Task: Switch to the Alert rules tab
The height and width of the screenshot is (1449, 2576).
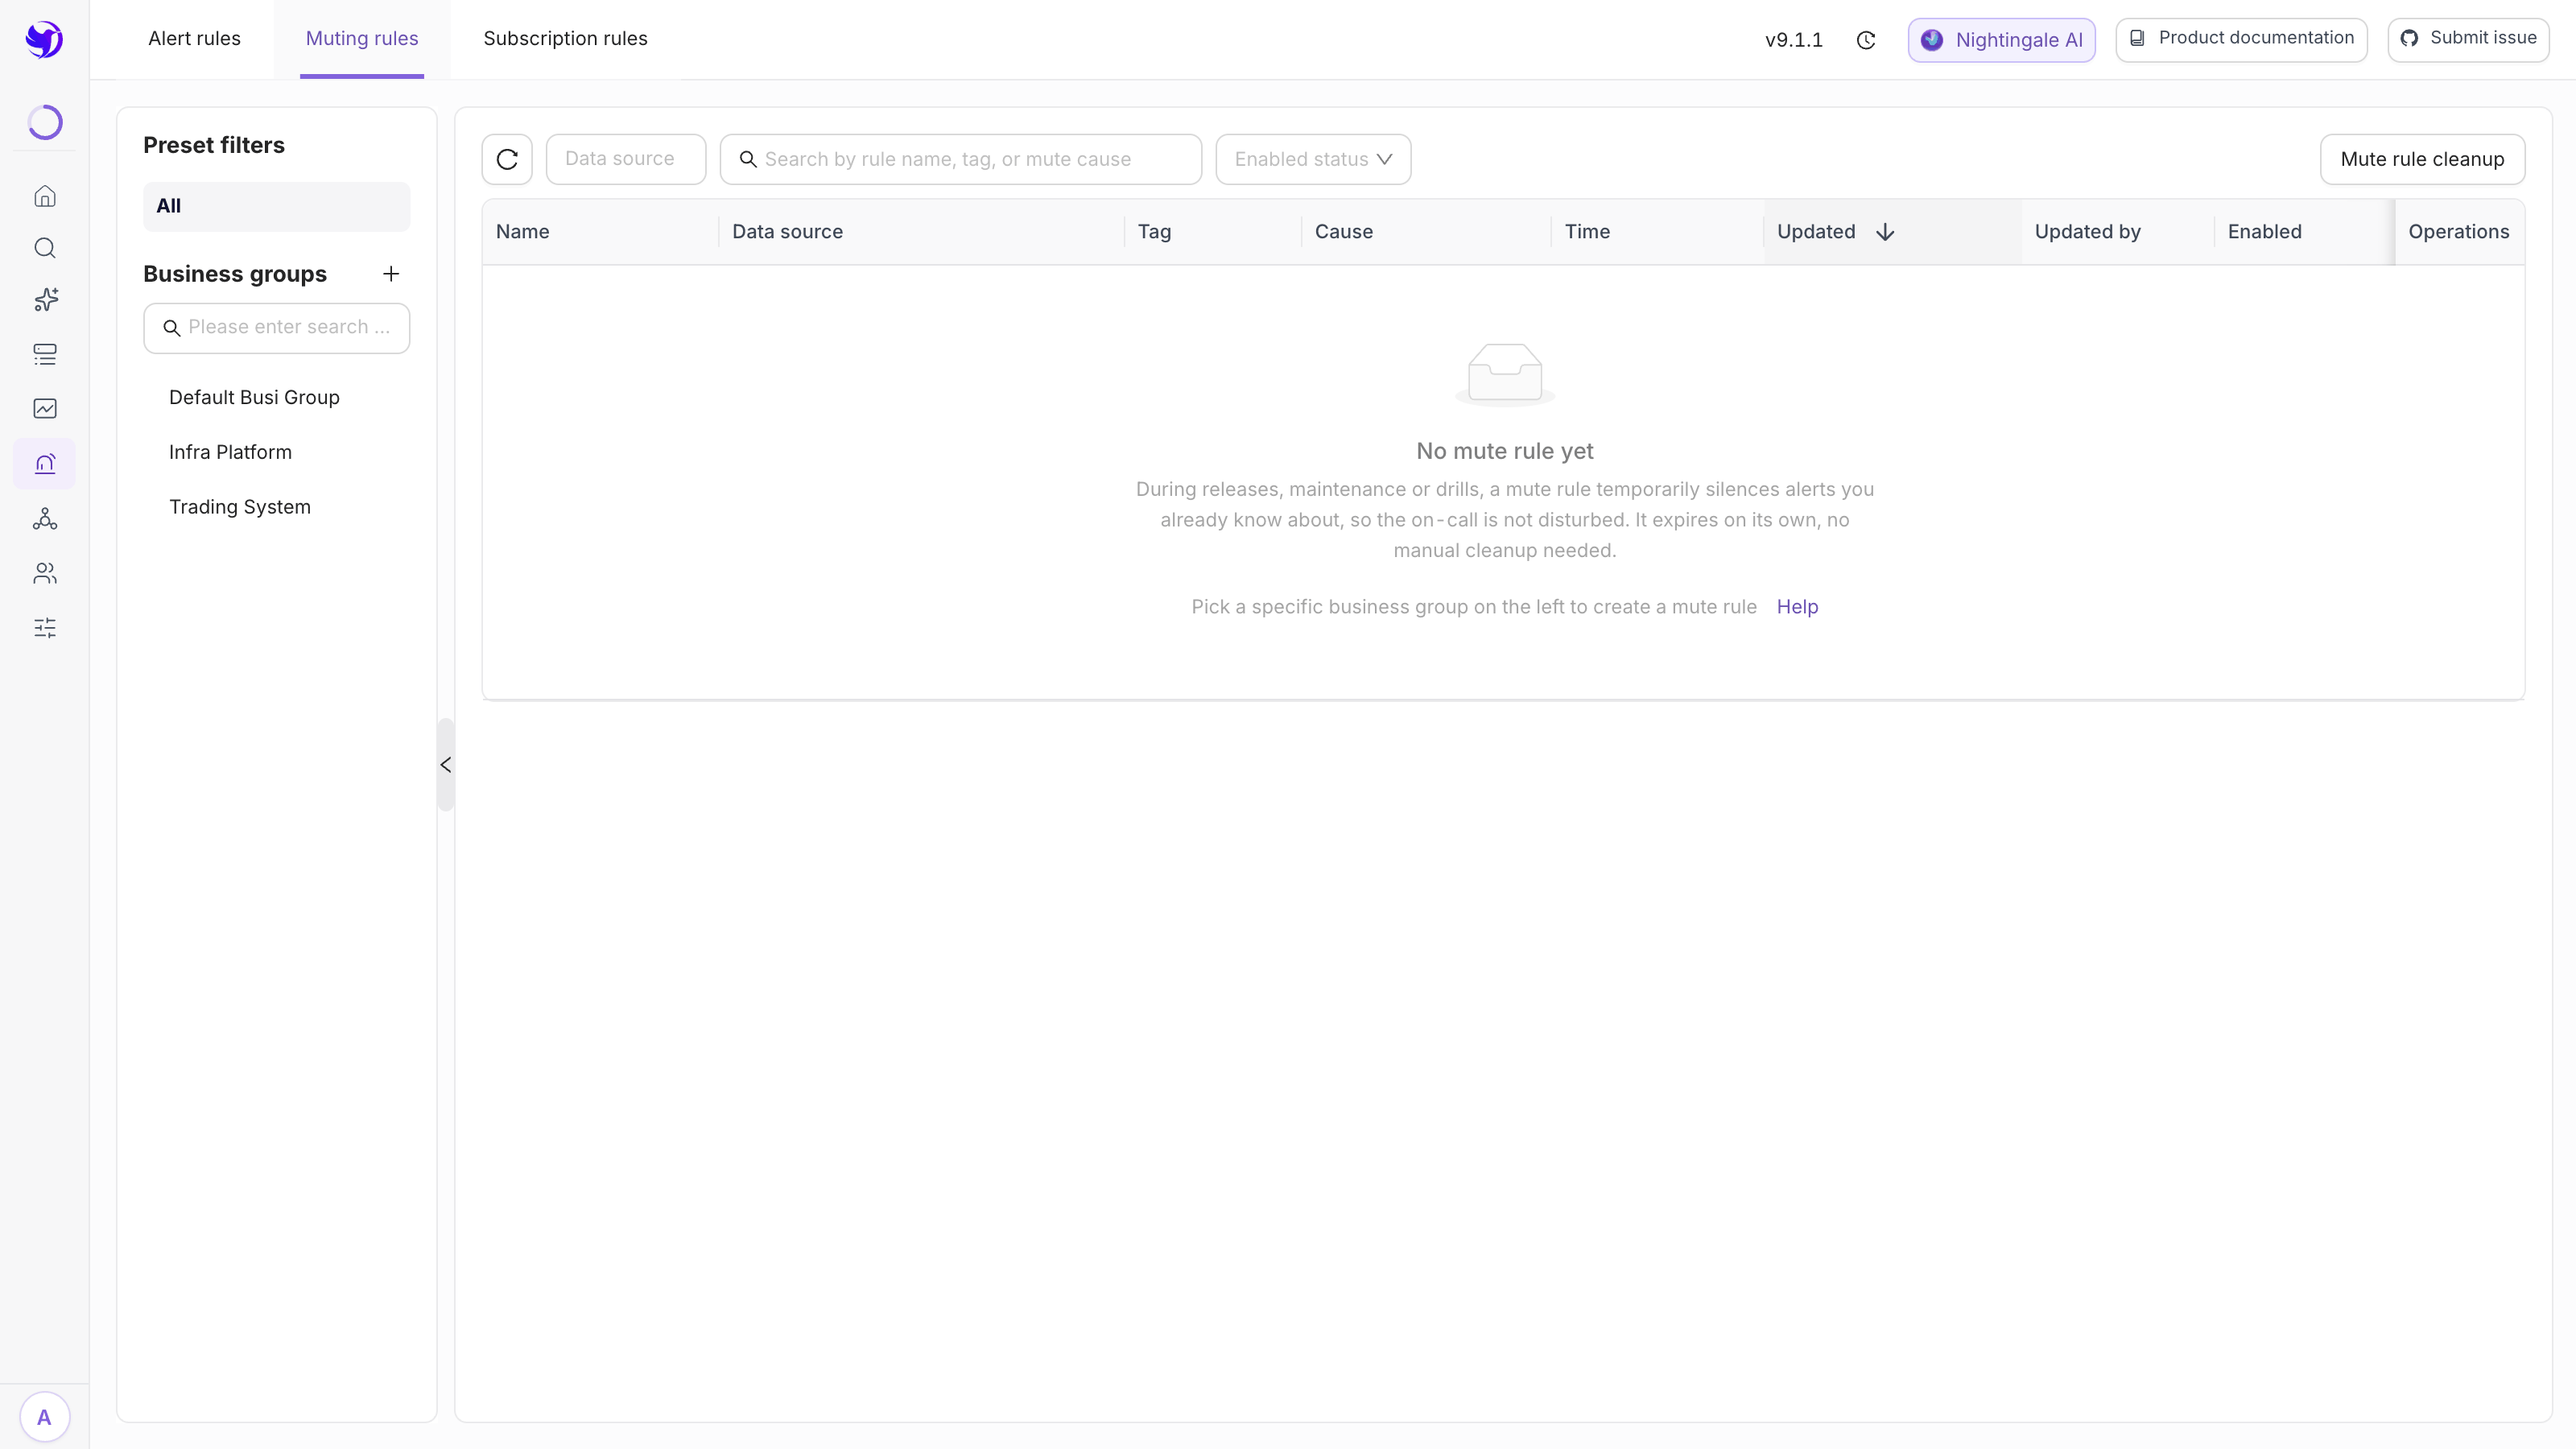Action: (194, 39)
